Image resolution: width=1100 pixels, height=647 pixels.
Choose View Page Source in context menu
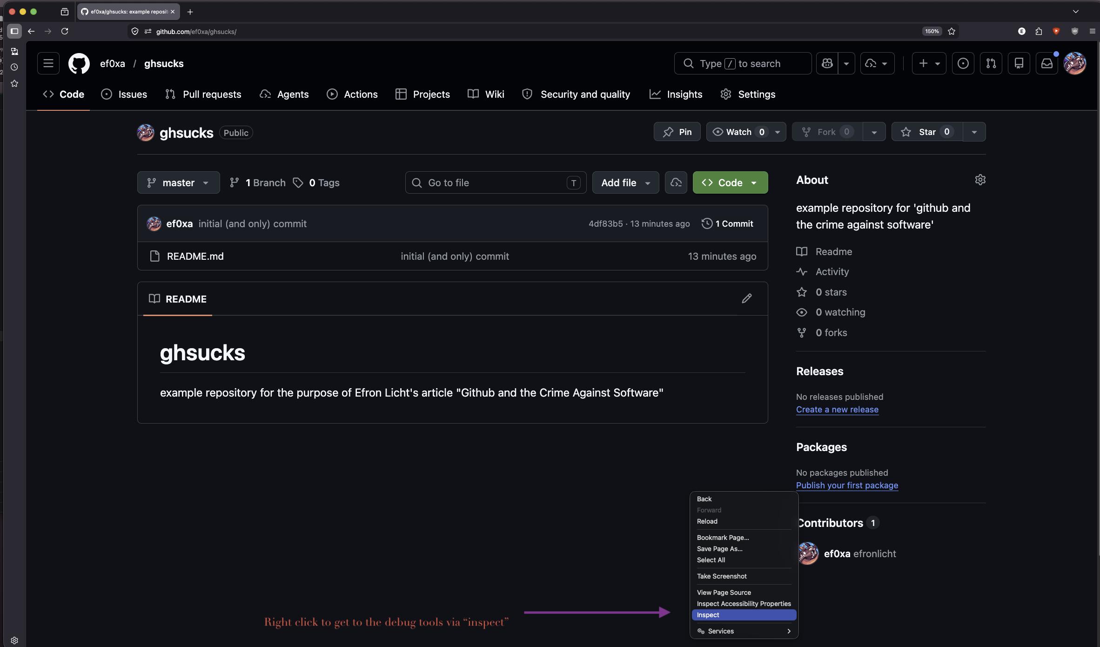click(744, 593)
